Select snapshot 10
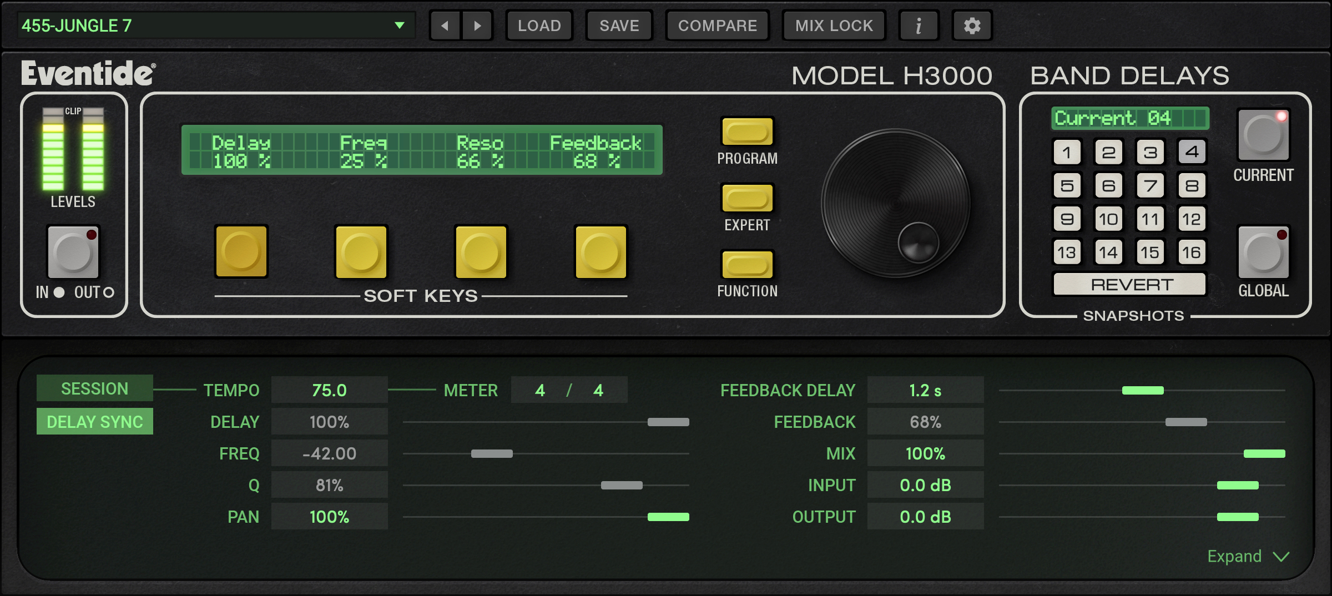This screenshot has height=596, width=1332. coord(1108,219)
